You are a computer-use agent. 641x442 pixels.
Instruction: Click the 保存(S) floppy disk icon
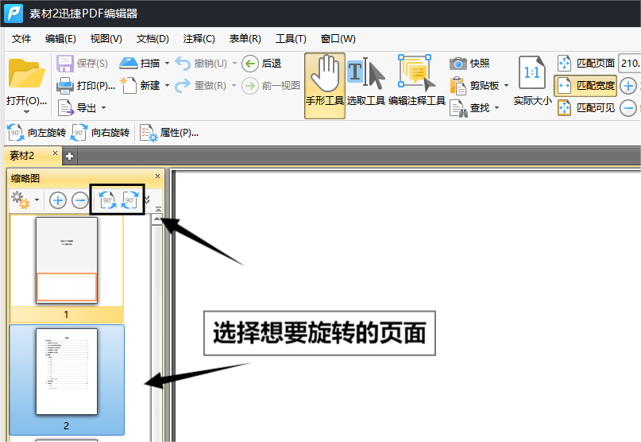pos(65,64)
